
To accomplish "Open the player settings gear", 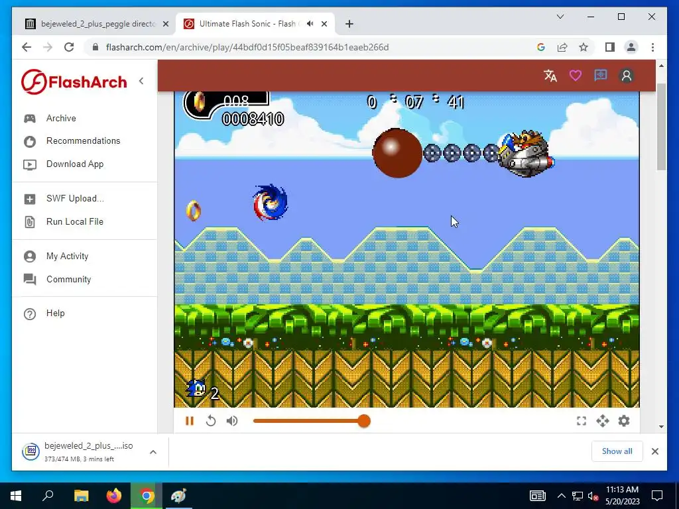I will [624, 421].
